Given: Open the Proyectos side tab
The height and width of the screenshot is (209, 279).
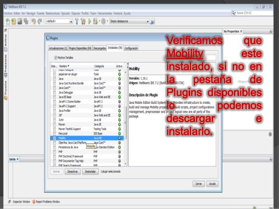Looking at the screenshot, I should [x=6, y=90].
